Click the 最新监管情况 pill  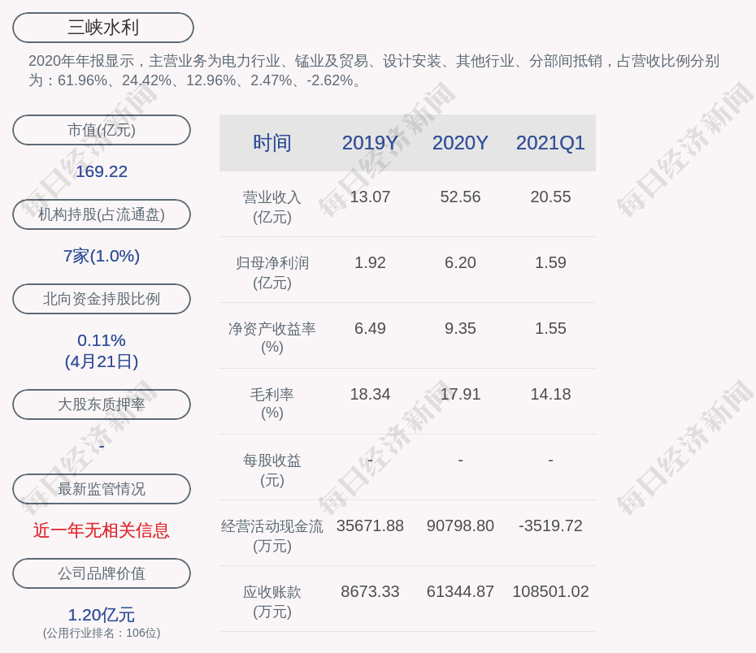coord(102,489)
